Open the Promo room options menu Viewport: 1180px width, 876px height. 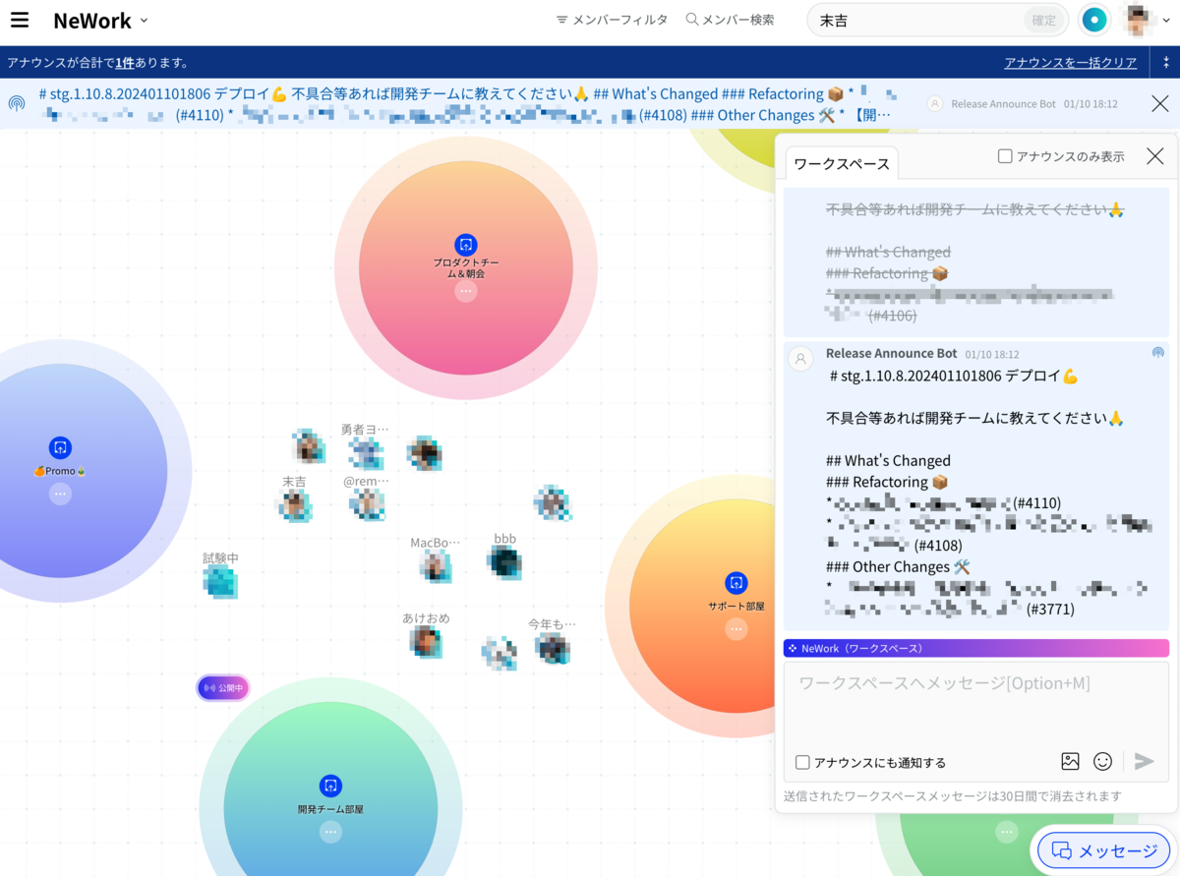[x=60, y=494]
